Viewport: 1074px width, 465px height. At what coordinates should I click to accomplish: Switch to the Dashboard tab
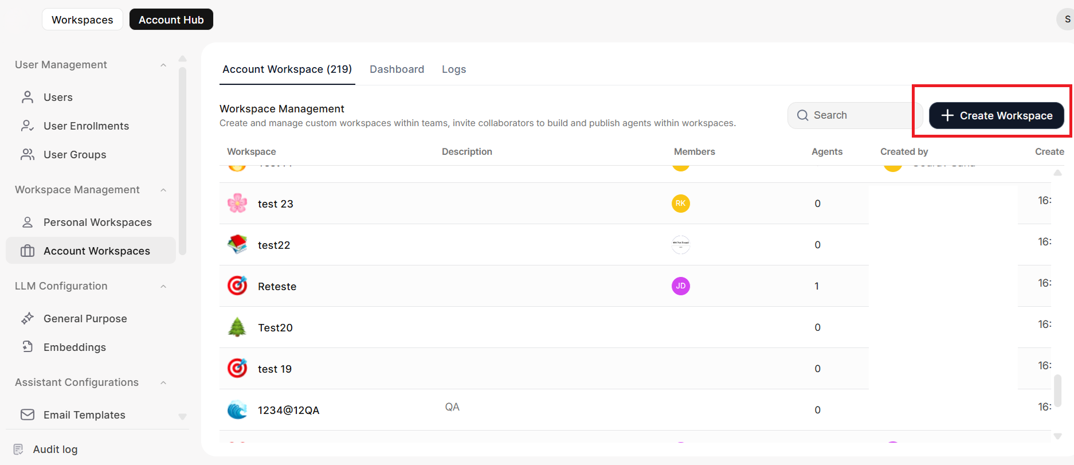tap(397, 69)
